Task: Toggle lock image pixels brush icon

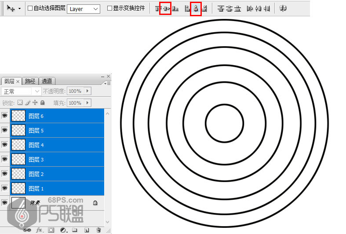Action: tap(28, 102)
